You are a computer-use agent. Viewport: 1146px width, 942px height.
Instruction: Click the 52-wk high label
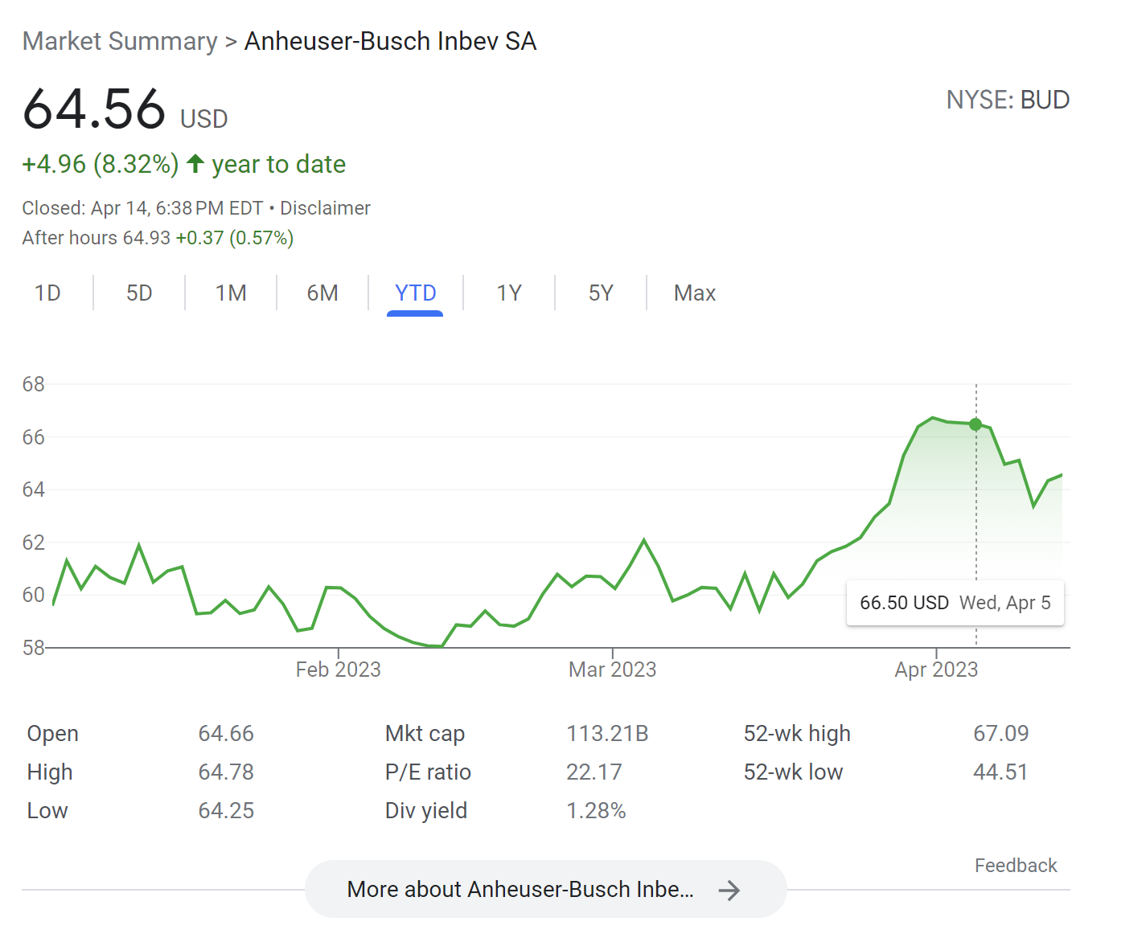click(797, 733)
